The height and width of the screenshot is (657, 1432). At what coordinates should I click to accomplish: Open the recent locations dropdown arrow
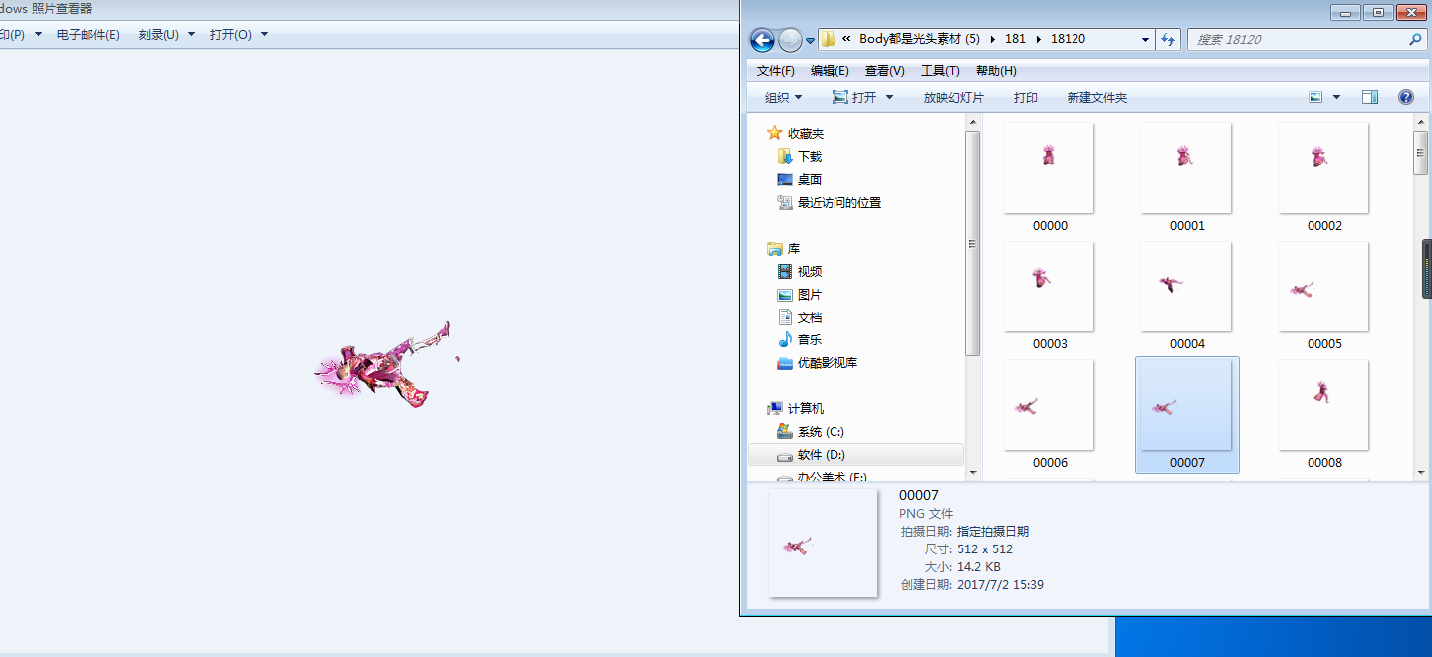[x=811, y=41]
